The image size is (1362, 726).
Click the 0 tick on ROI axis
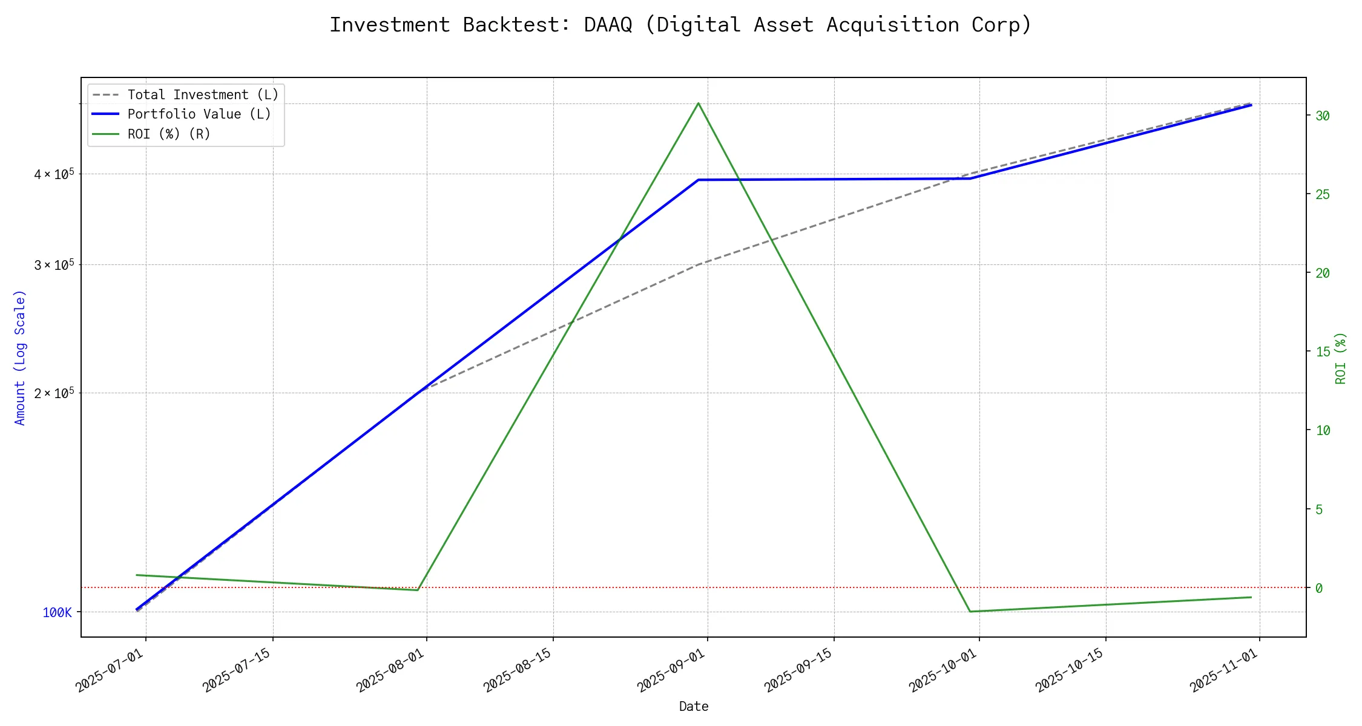(x=1319, y=588)
